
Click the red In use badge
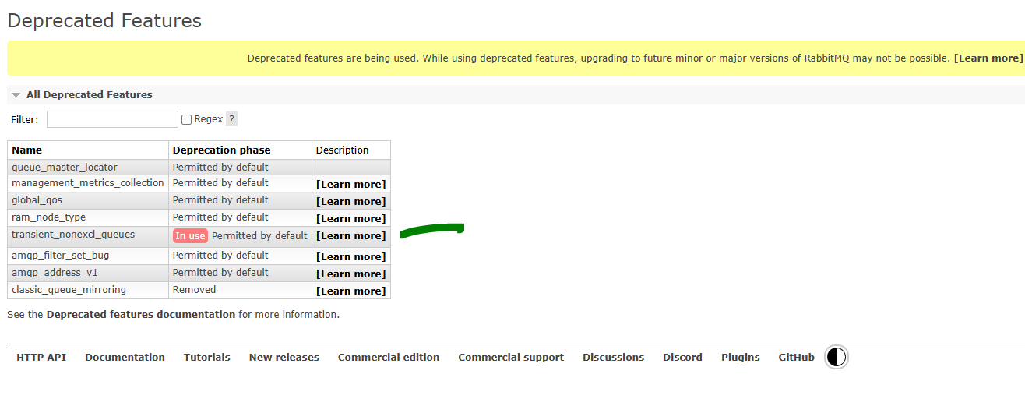coord(191,235)
